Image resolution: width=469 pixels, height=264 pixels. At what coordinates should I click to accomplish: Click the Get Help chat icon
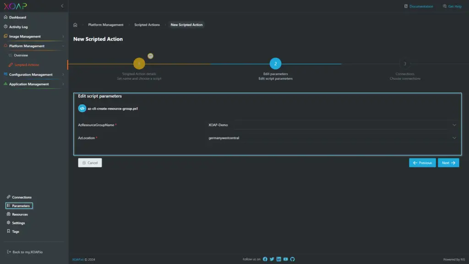[444, 6]
